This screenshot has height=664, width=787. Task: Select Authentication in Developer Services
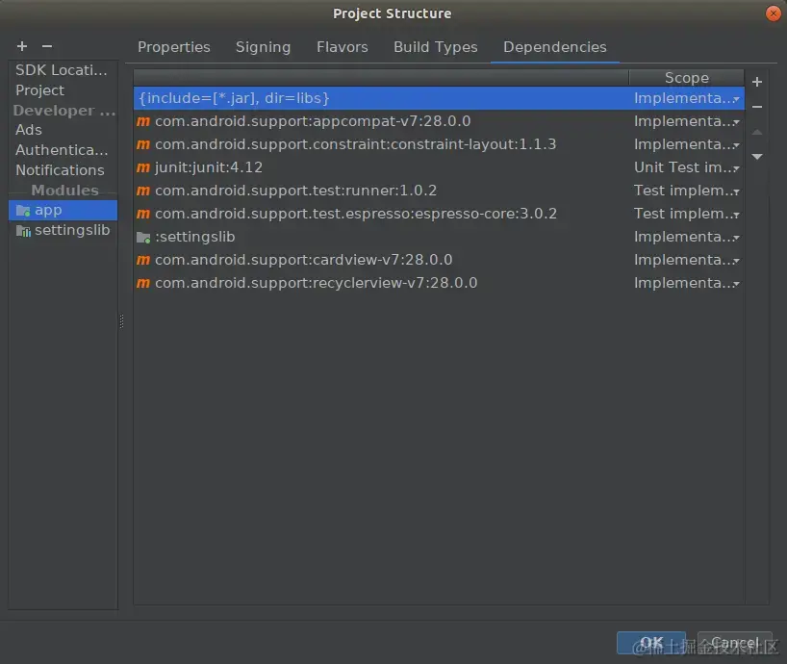[x=62, y=150]
